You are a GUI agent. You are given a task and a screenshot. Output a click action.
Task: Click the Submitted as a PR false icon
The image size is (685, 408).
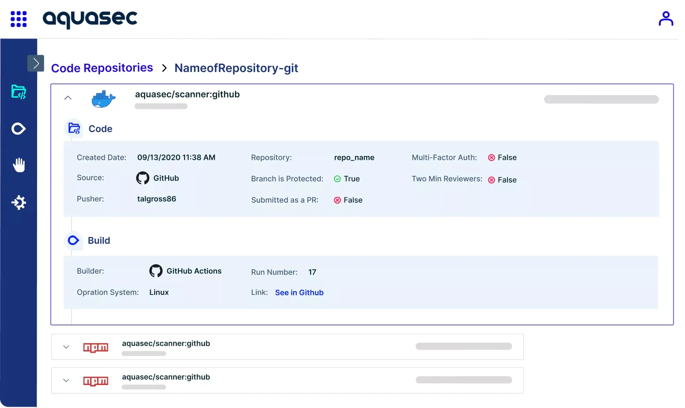click(337, 200)
